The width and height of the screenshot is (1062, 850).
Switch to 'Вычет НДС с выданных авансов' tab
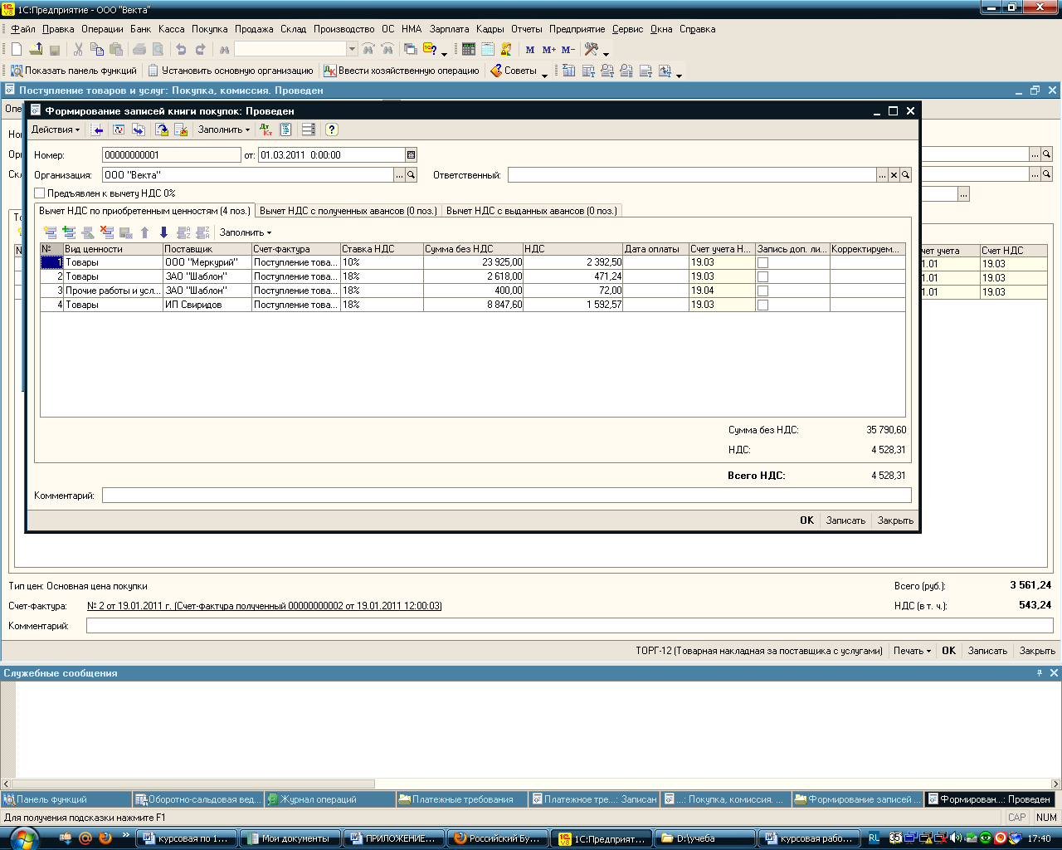click(x=532, y=211)
